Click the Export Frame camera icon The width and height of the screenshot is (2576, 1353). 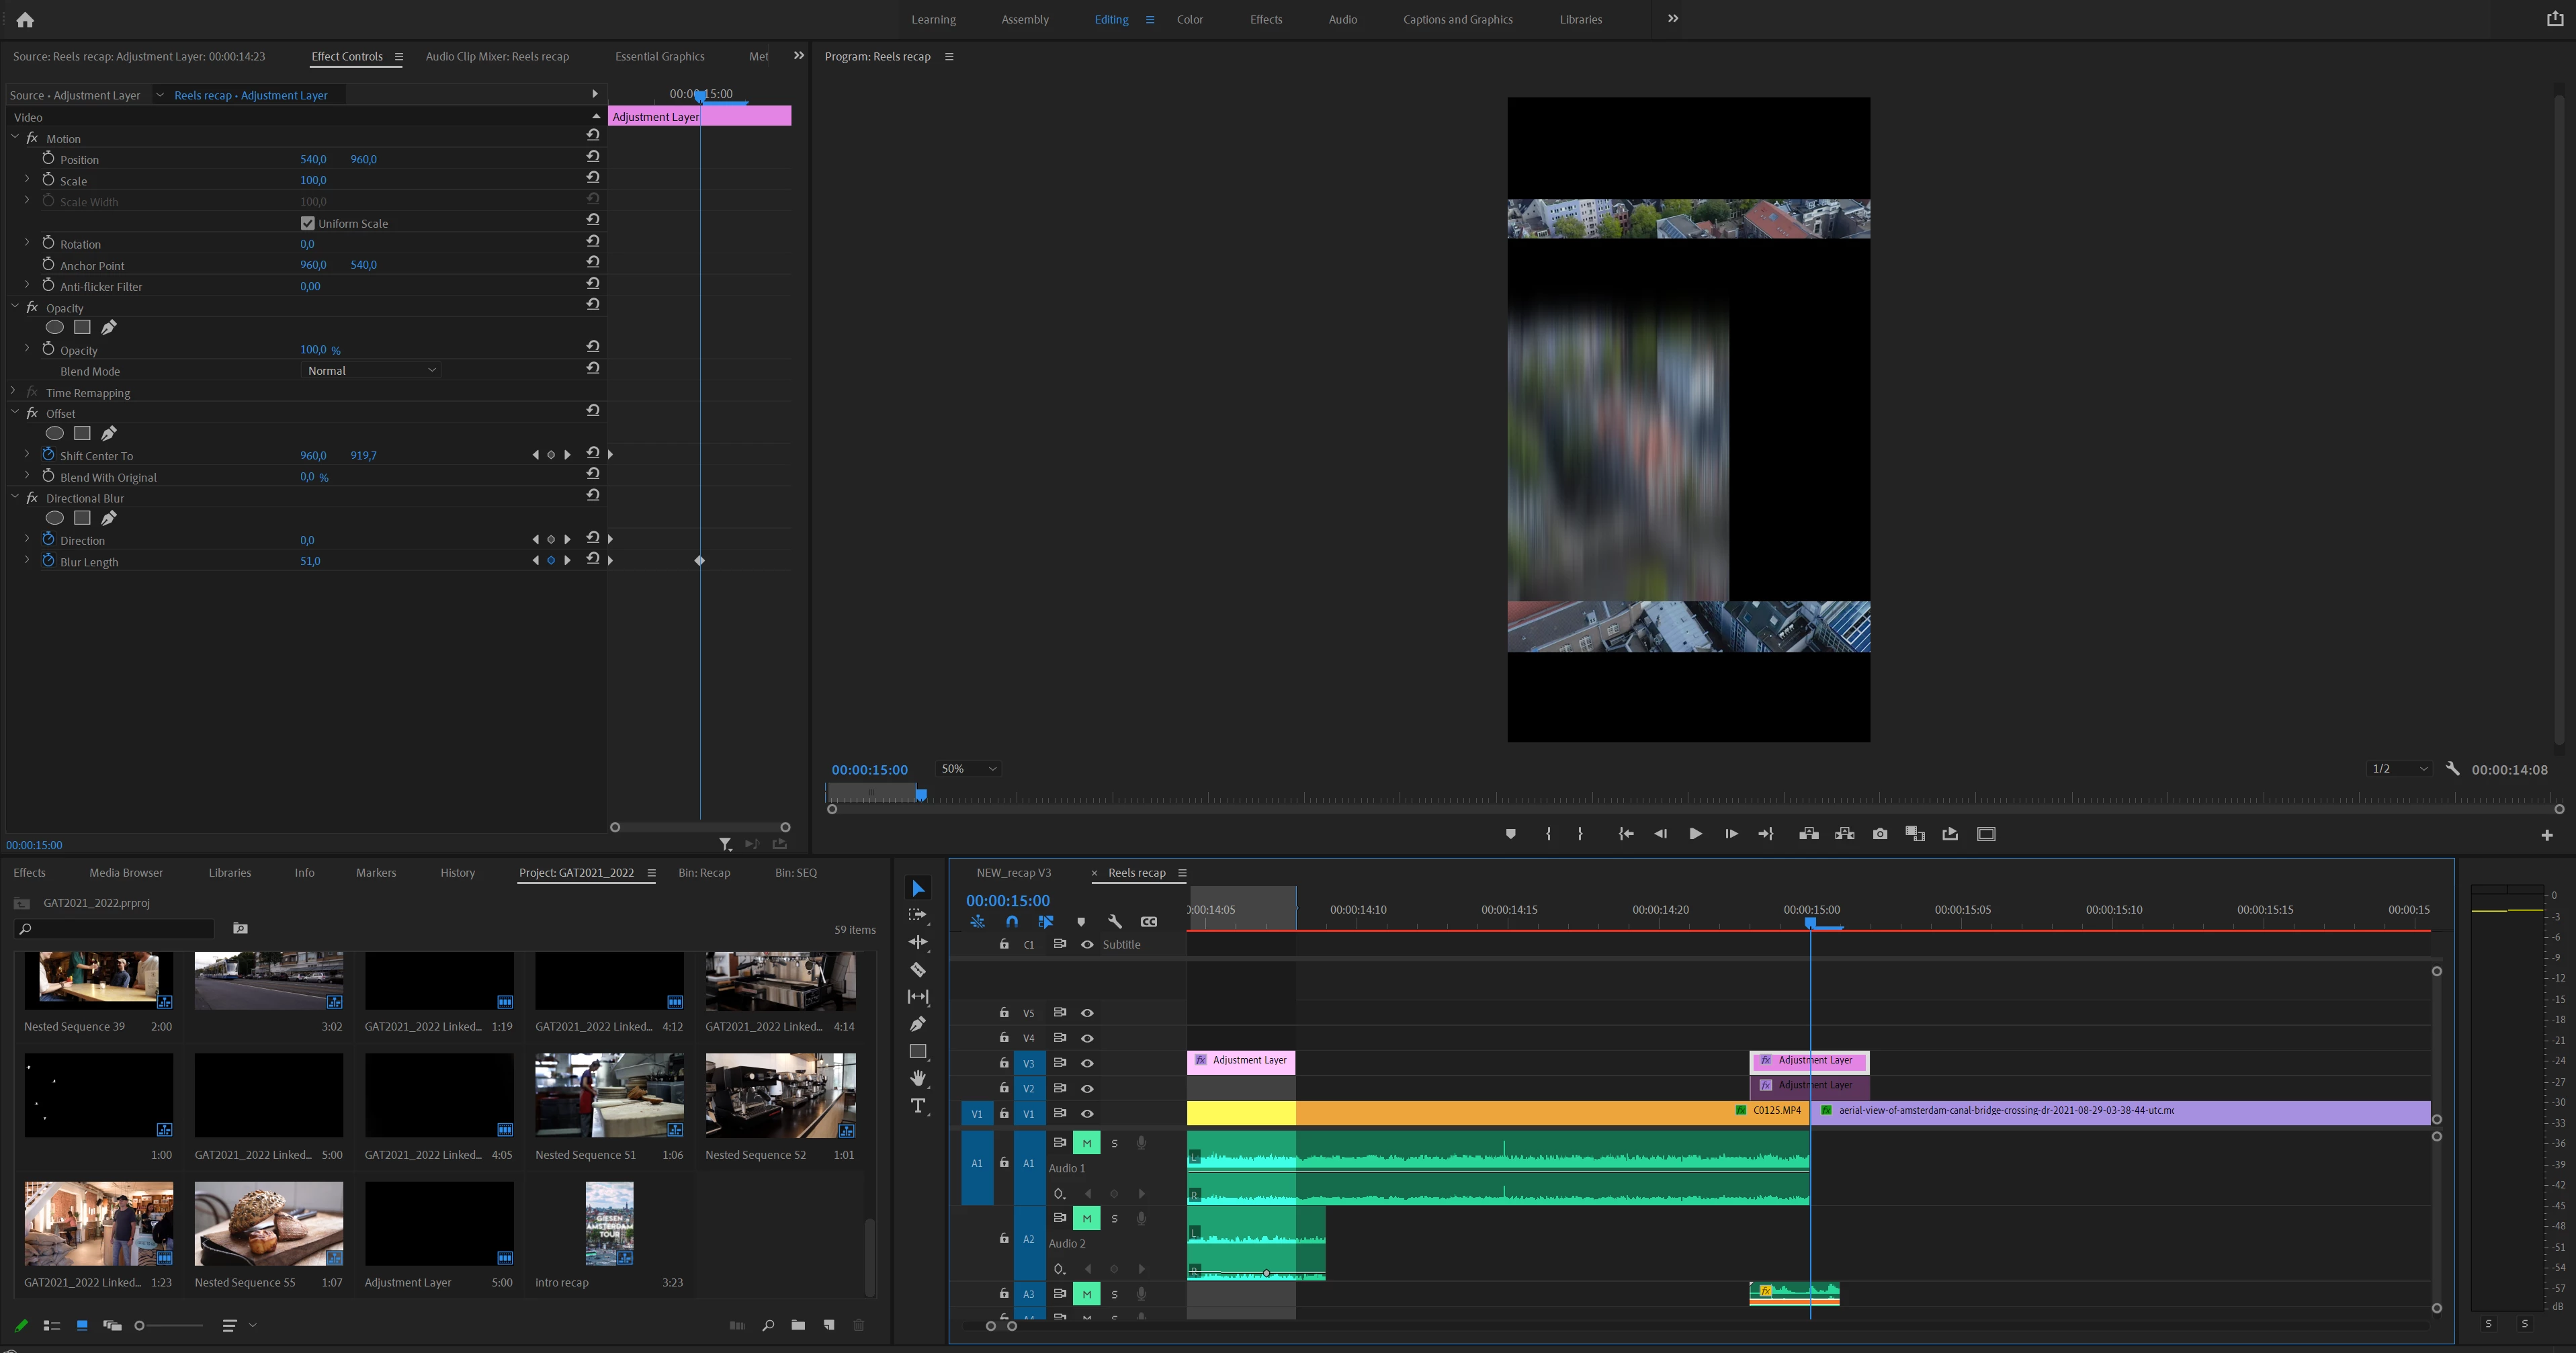click(1879, 834)
